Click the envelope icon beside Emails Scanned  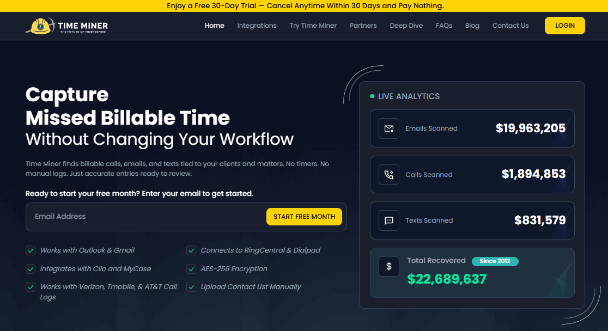(x=389, y=128)
